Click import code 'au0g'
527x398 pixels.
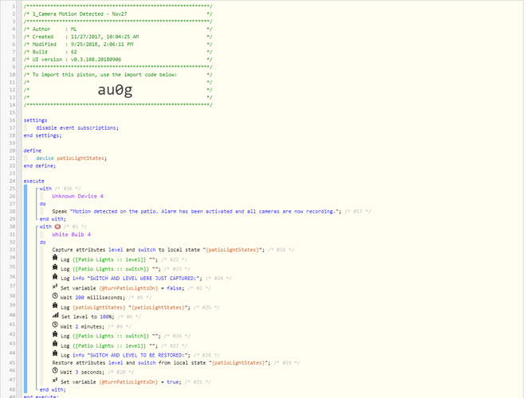pos(116,90)
